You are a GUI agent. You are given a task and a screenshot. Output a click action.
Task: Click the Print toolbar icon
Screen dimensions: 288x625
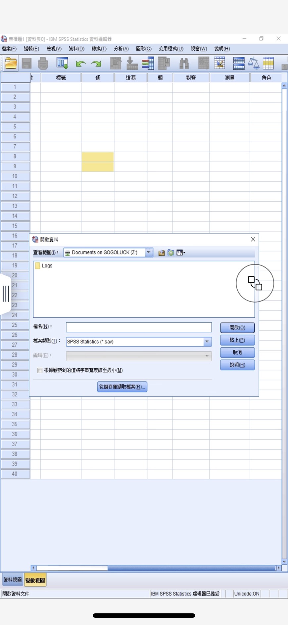43,63
